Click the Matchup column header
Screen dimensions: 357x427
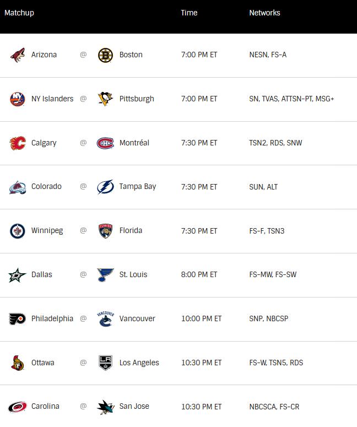[19, 13]
